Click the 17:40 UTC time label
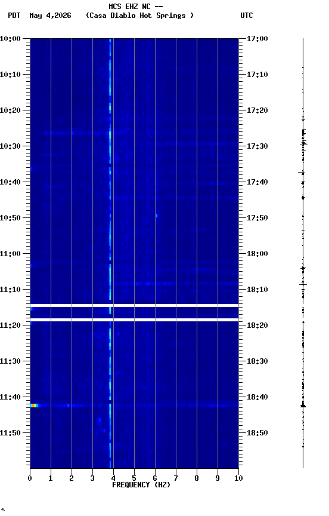329x516 pixels. tap(257, 182)
